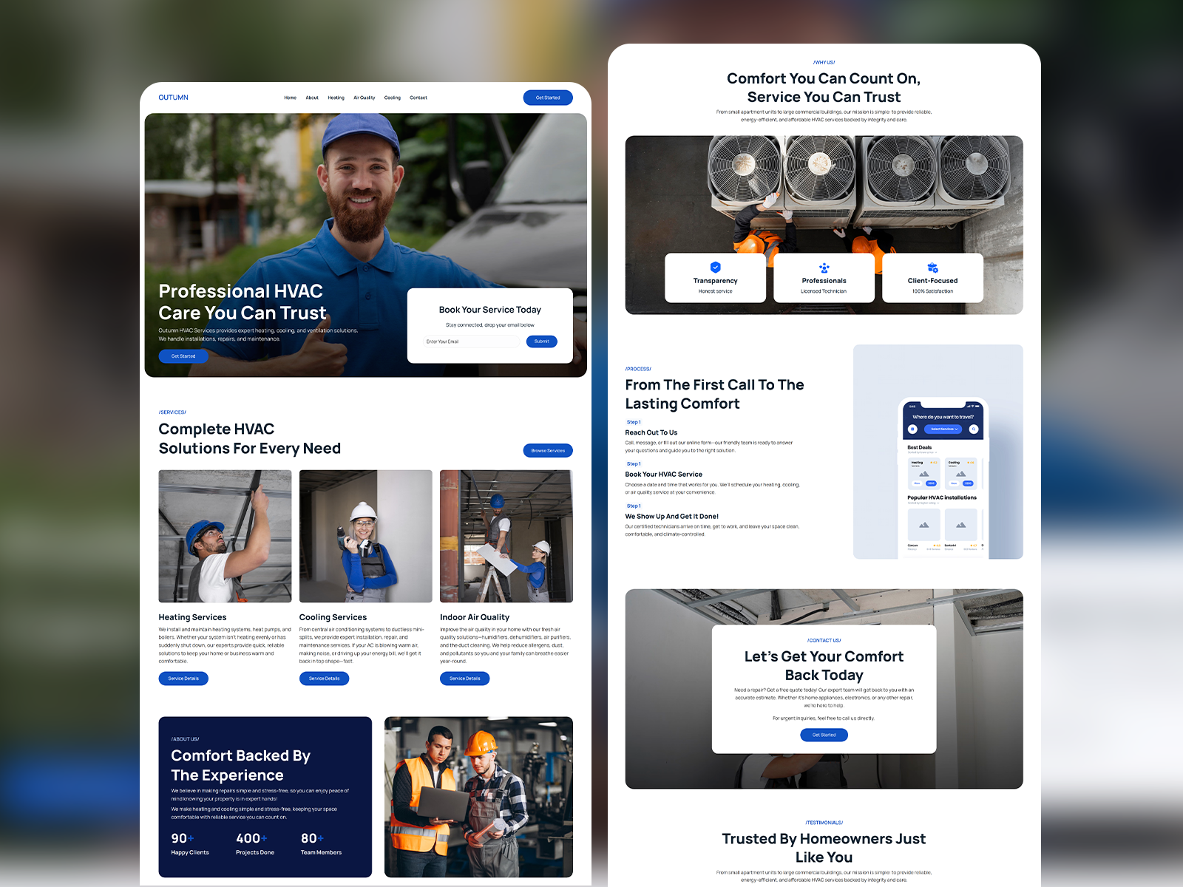Viewport: 1183px width, 887px height.
Task: Click the OUTUMN logo
Action: 173,98
